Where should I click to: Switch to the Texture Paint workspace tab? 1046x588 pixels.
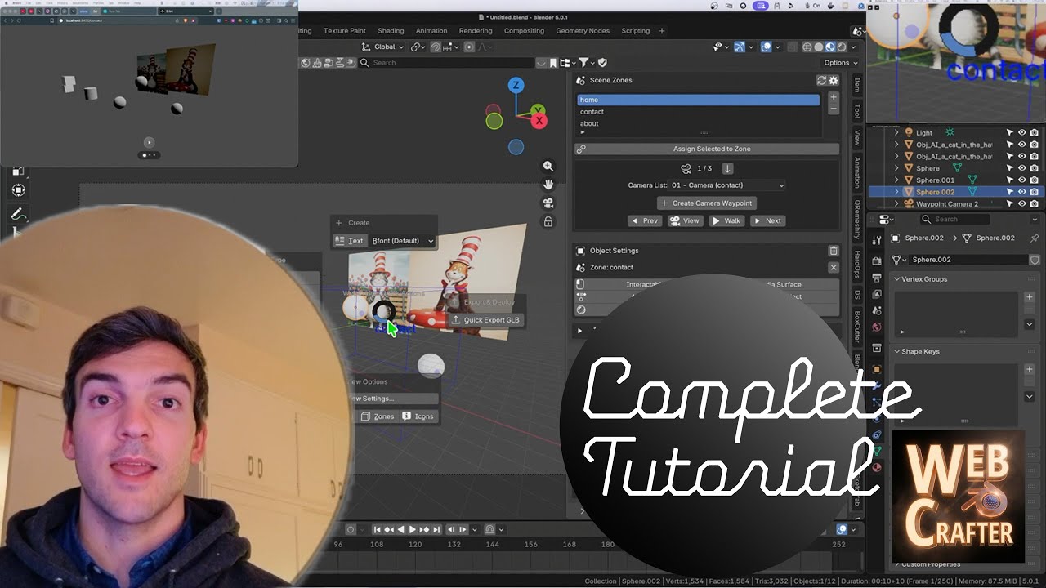coord(344,31)
